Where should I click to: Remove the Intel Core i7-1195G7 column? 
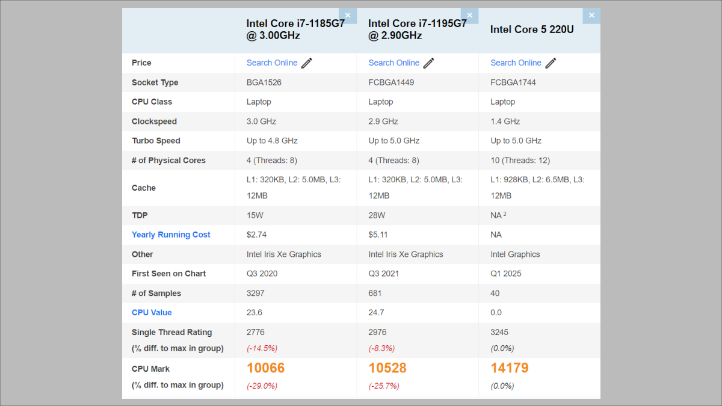pyautogui.click(x=469, y=16)
